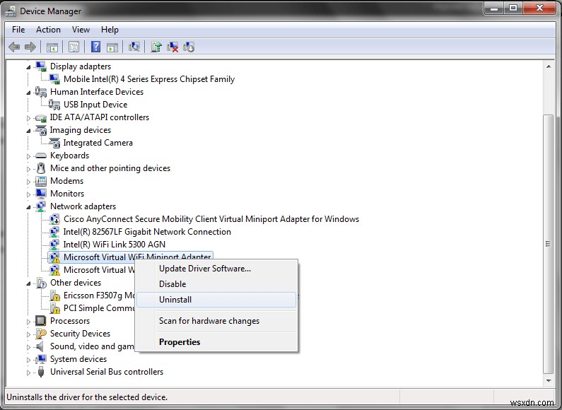Screen dimensions: 562x410
Task: Click the Imaging devices category icon
Action: [x=41, y=130]
